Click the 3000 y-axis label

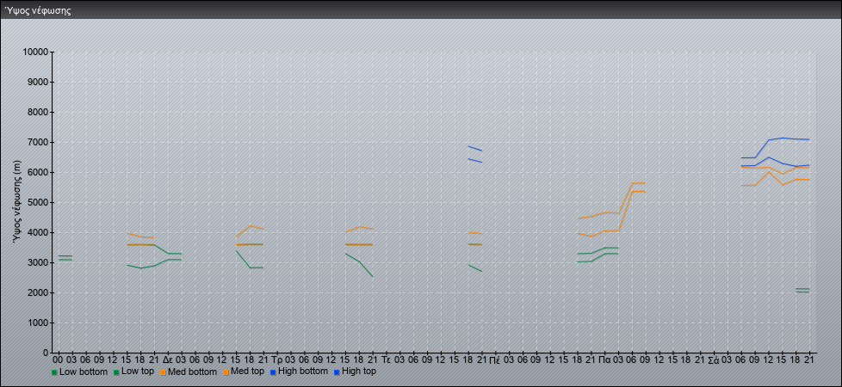coord(38,262)
